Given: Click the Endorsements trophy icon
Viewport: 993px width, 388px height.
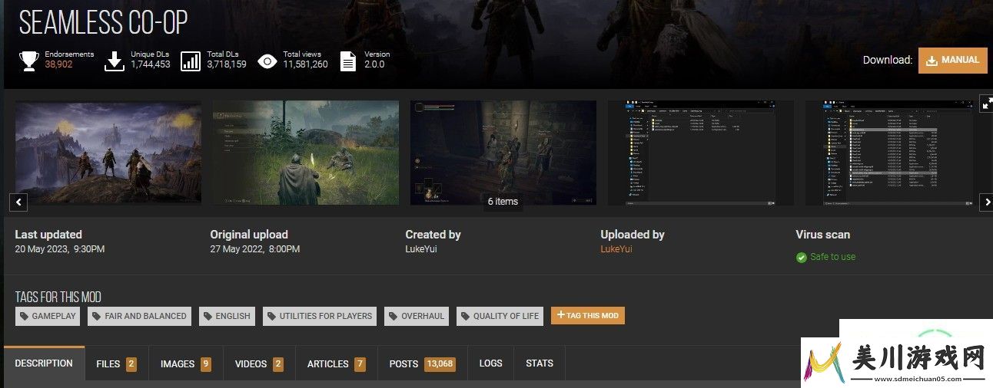Looking at the screenshot, I should tap(29, 61).
